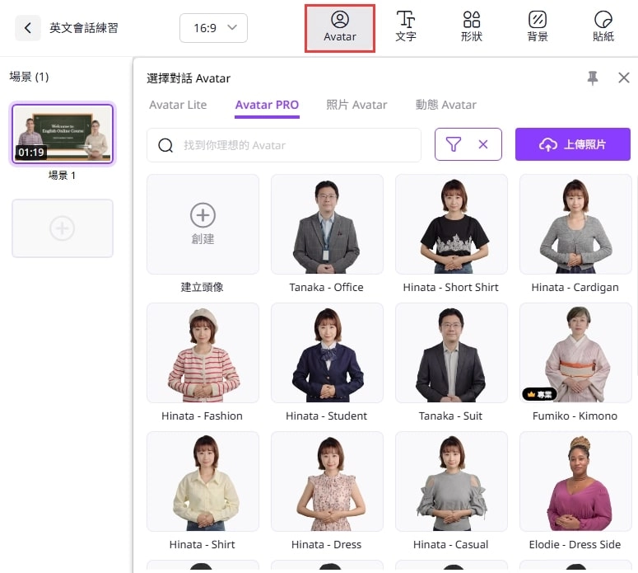Viewport: 638px width, 573px height.
Task: Open the 背景 background tool
Action: [538, 27]
